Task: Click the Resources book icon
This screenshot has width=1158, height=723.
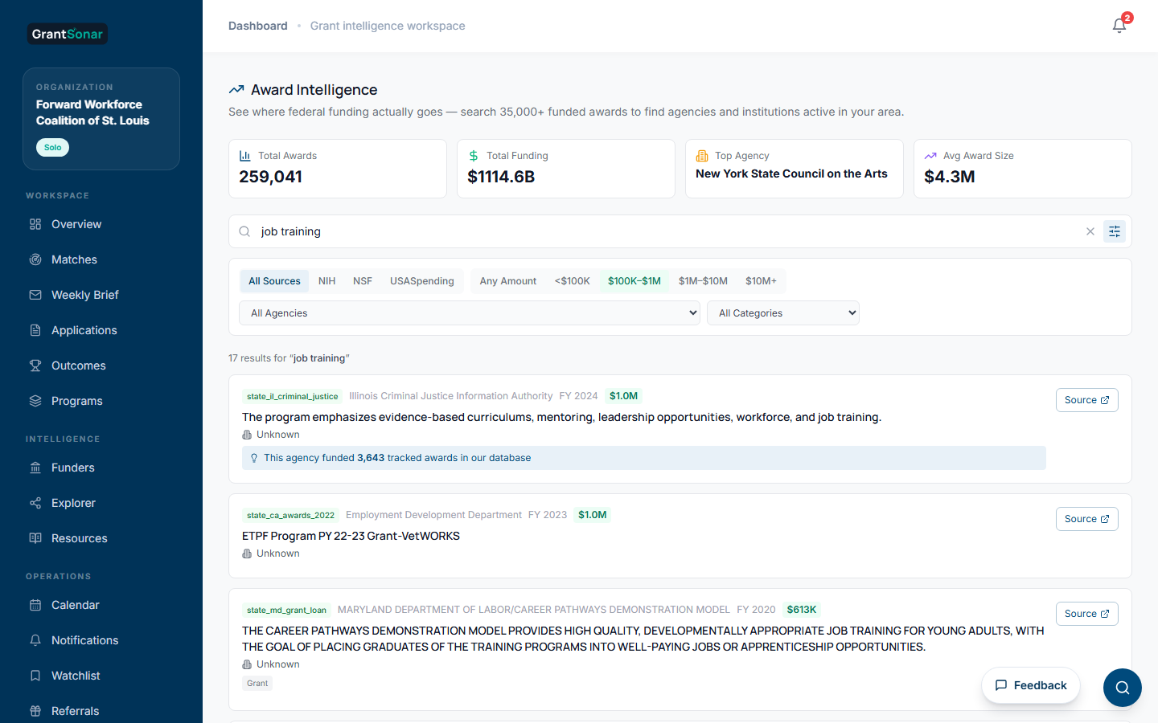Action: (x=35, y=538)
